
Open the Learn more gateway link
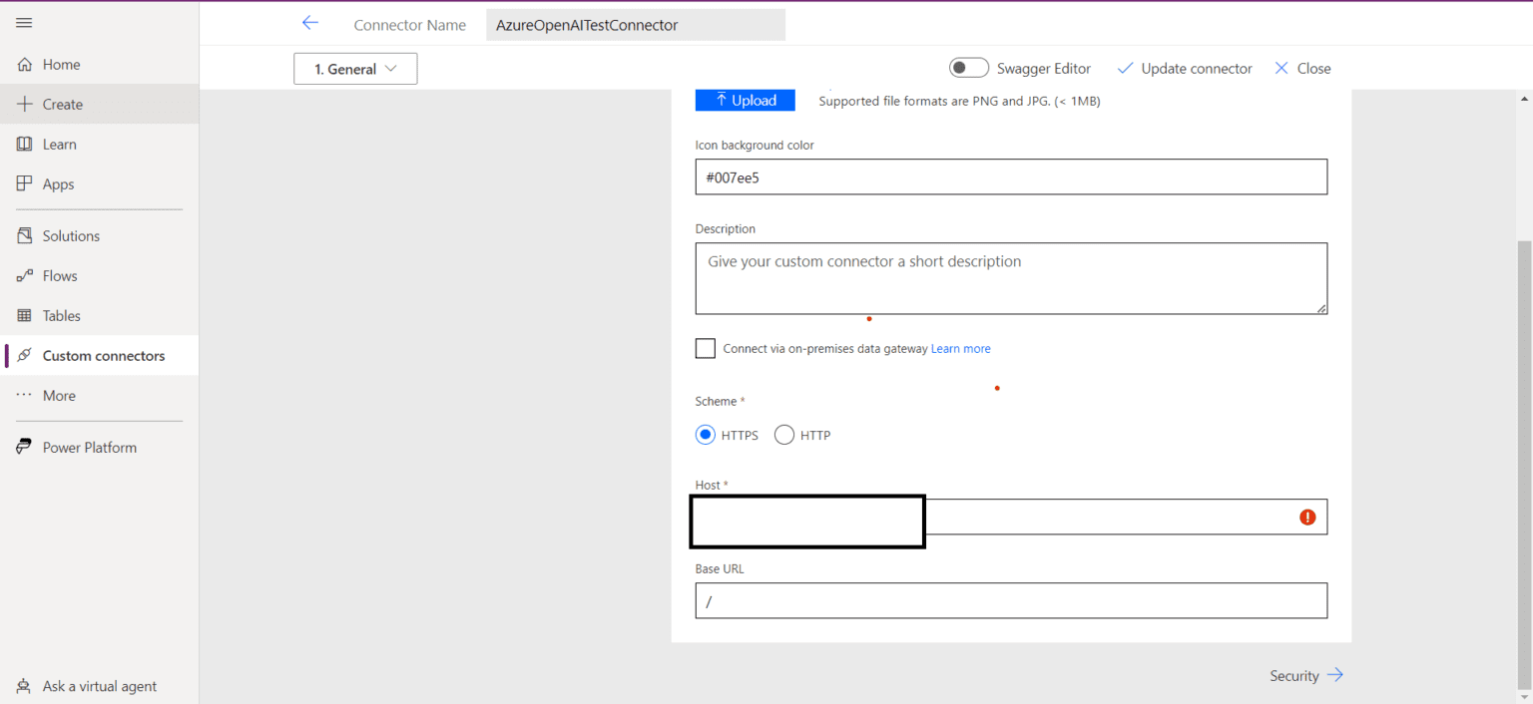coord(960,348)
